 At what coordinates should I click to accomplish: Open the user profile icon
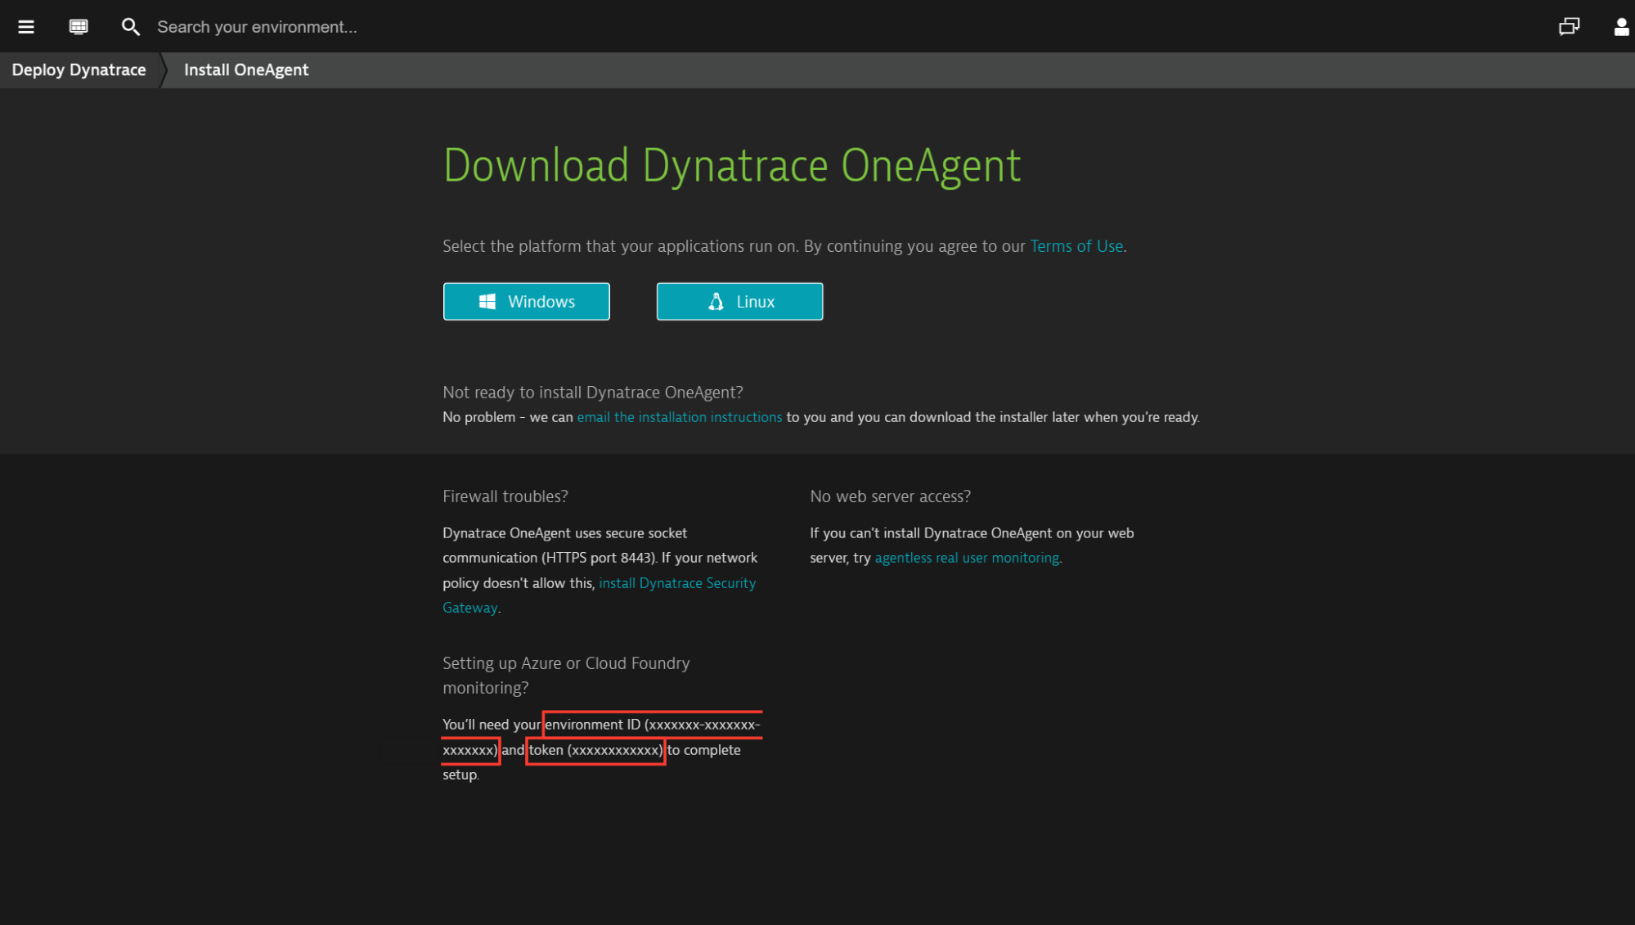click(1621, 27)
